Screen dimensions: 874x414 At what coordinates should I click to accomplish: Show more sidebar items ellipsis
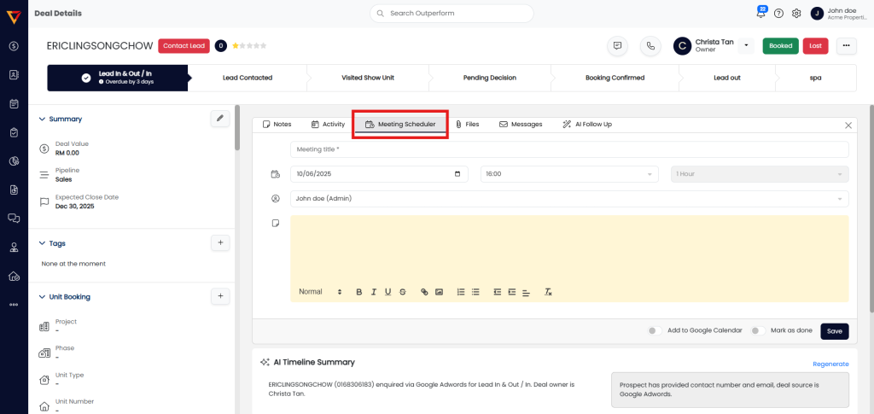point(14,305)
